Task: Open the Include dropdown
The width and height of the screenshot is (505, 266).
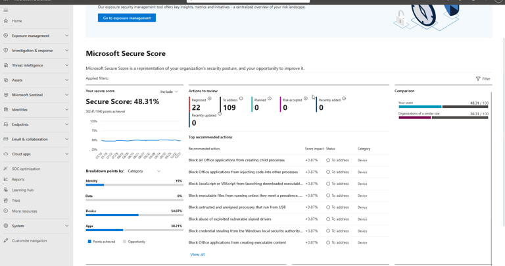Action: (x=169, y=92)
